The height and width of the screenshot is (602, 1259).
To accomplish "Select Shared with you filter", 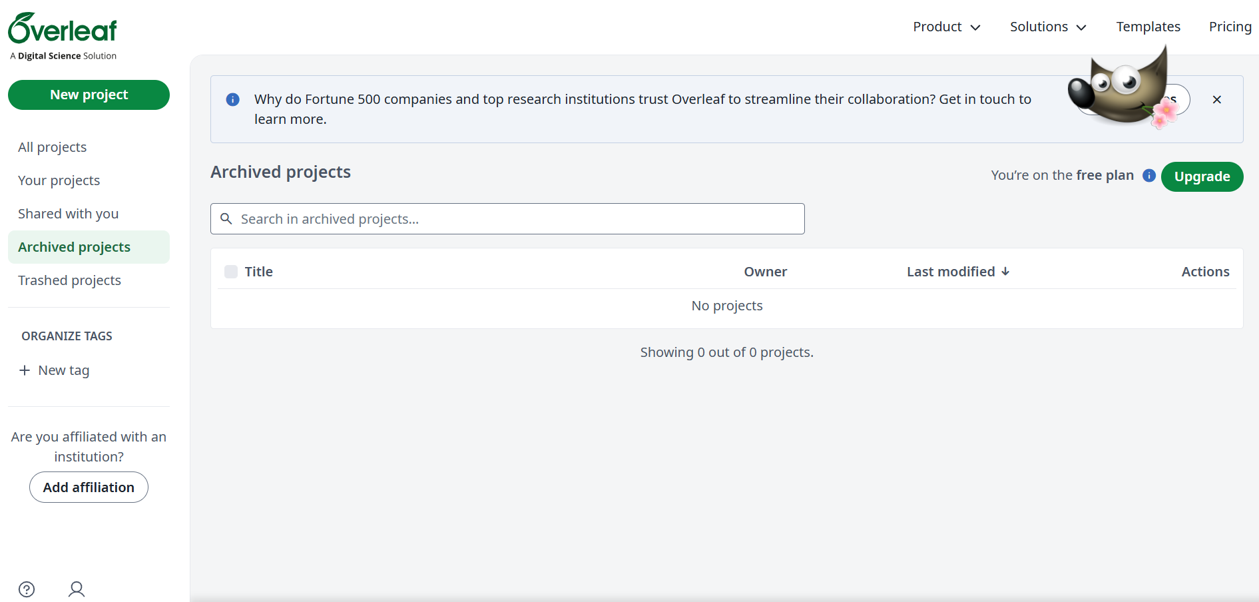I will coord(89,214).
